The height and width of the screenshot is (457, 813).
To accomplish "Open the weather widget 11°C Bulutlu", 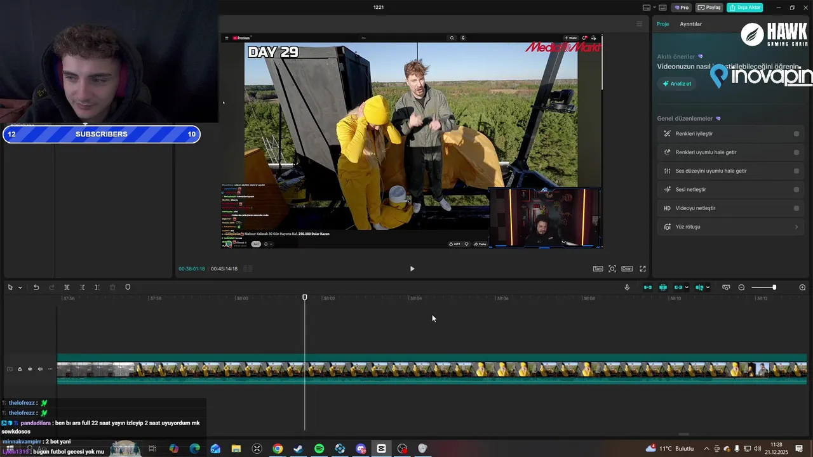I will tap(670, 449).
